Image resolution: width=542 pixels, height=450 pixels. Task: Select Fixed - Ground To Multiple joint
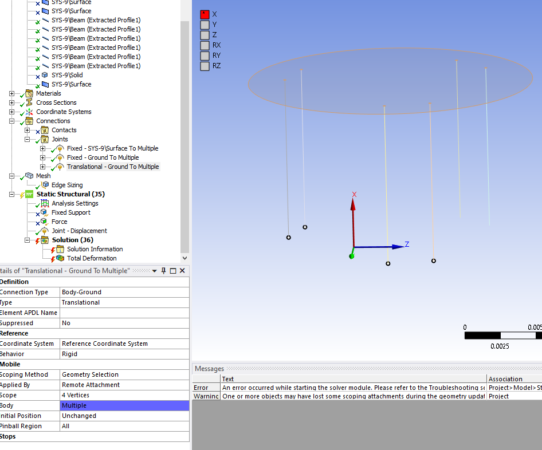click(x=103, y=157)
